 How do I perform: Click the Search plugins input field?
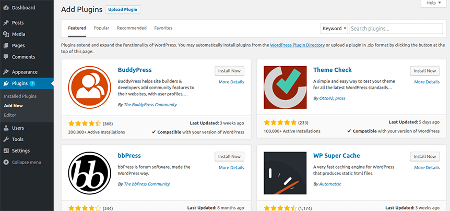396,29
